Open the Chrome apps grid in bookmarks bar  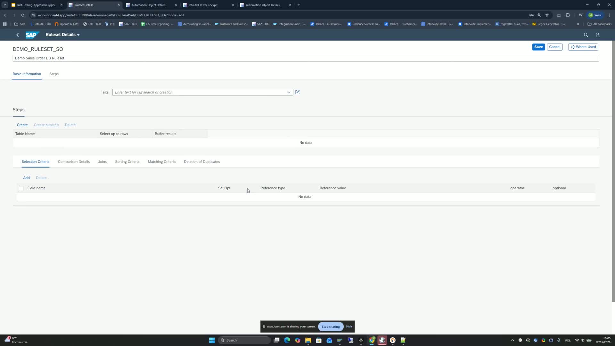pos(5,24)
